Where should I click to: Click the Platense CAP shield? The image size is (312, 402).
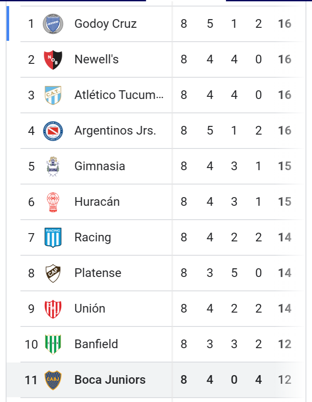(x=53, y=273)
